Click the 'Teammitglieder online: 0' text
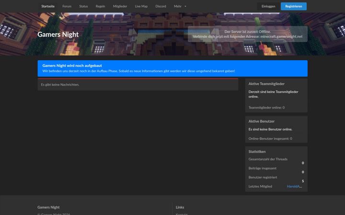The image size is (345, 215). 266,107
